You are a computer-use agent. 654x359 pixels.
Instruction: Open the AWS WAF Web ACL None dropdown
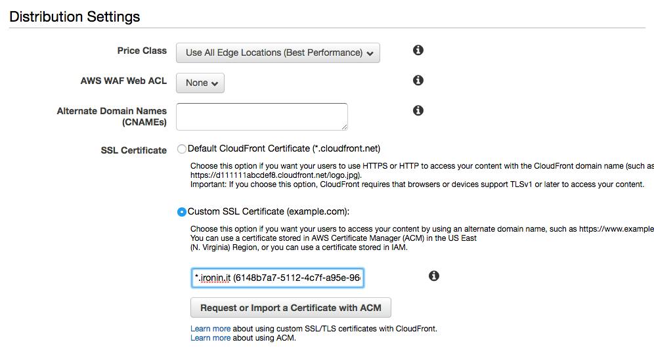tap(200, 83)
